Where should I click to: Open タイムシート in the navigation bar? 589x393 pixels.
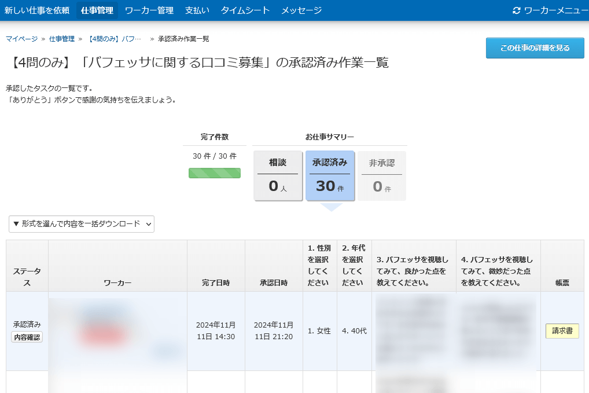pos(245,10)
